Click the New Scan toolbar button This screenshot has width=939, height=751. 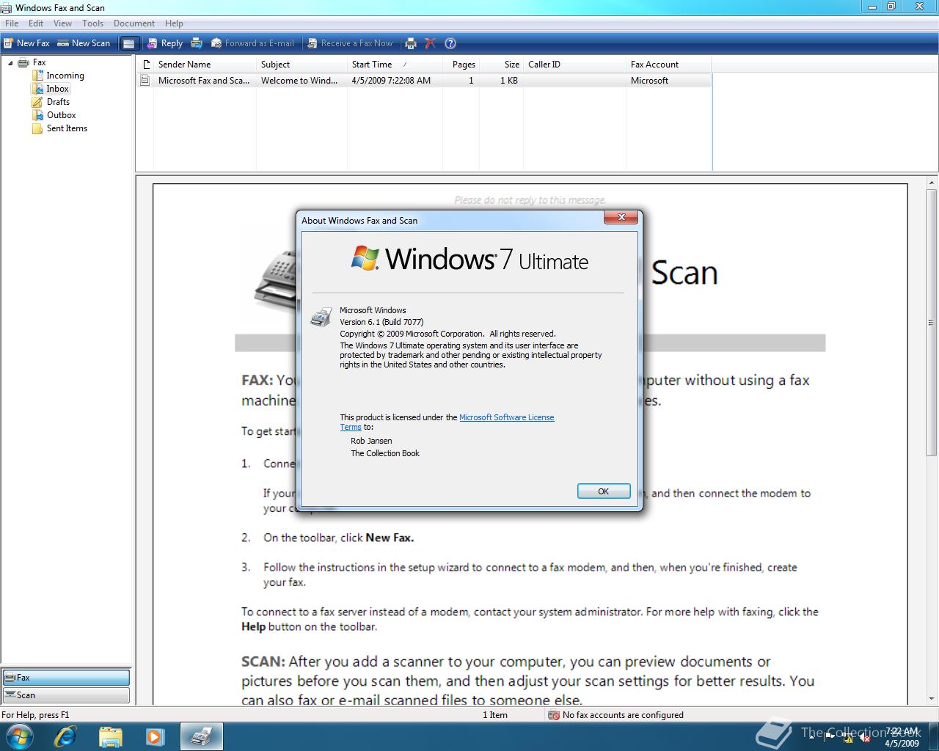point(84,43)
